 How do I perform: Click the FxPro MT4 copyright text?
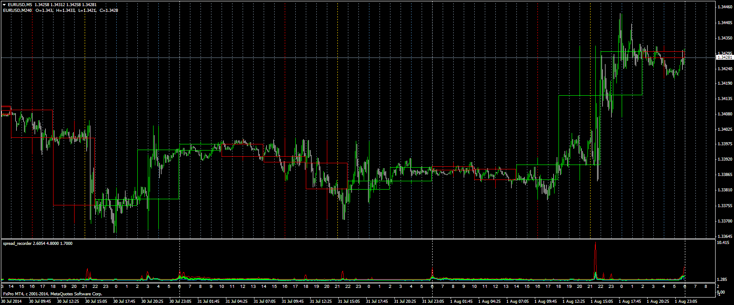click(53, 294)
